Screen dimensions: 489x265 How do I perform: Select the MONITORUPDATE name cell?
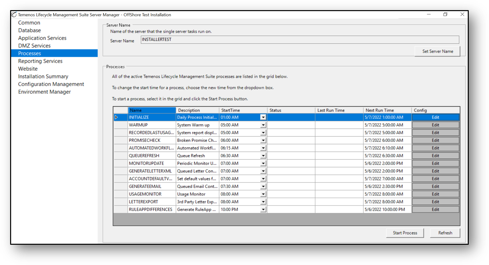pyautogui.click(x=152, y=163)
